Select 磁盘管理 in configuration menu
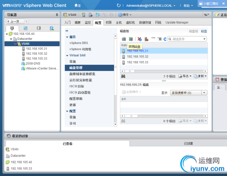This screenshot has width=227, height=176. (89, 68)
